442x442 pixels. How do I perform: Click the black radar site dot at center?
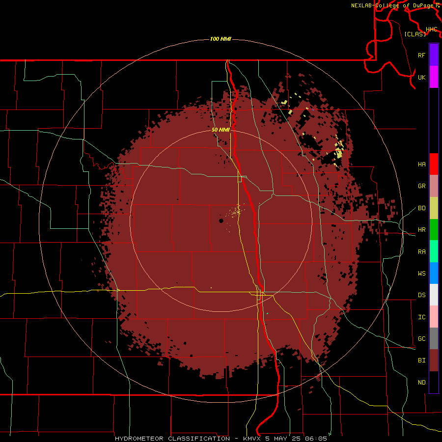click(x=221, y=221)
